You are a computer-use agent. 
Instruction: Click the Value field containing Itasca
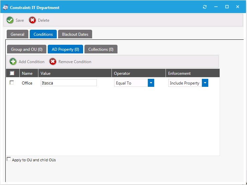point(68,83)
